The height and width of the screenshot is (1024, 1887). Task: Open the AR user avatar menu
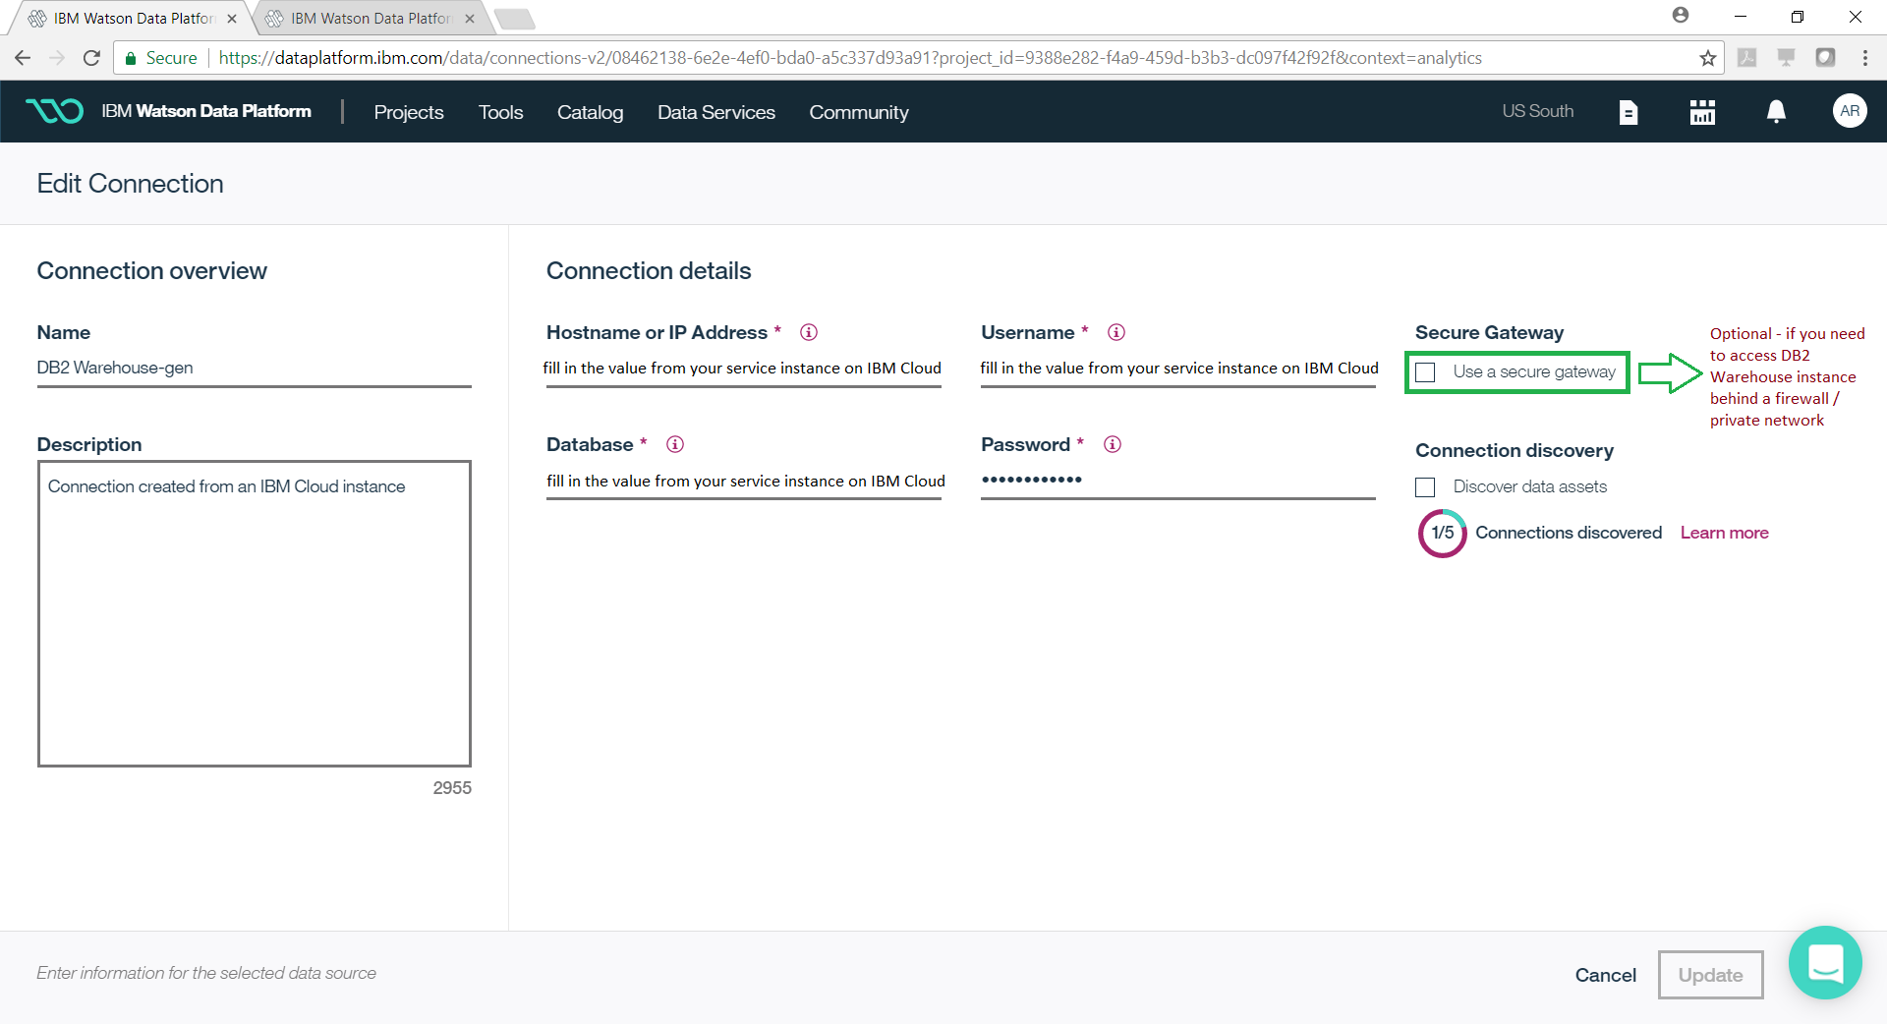click(1850, 111)
